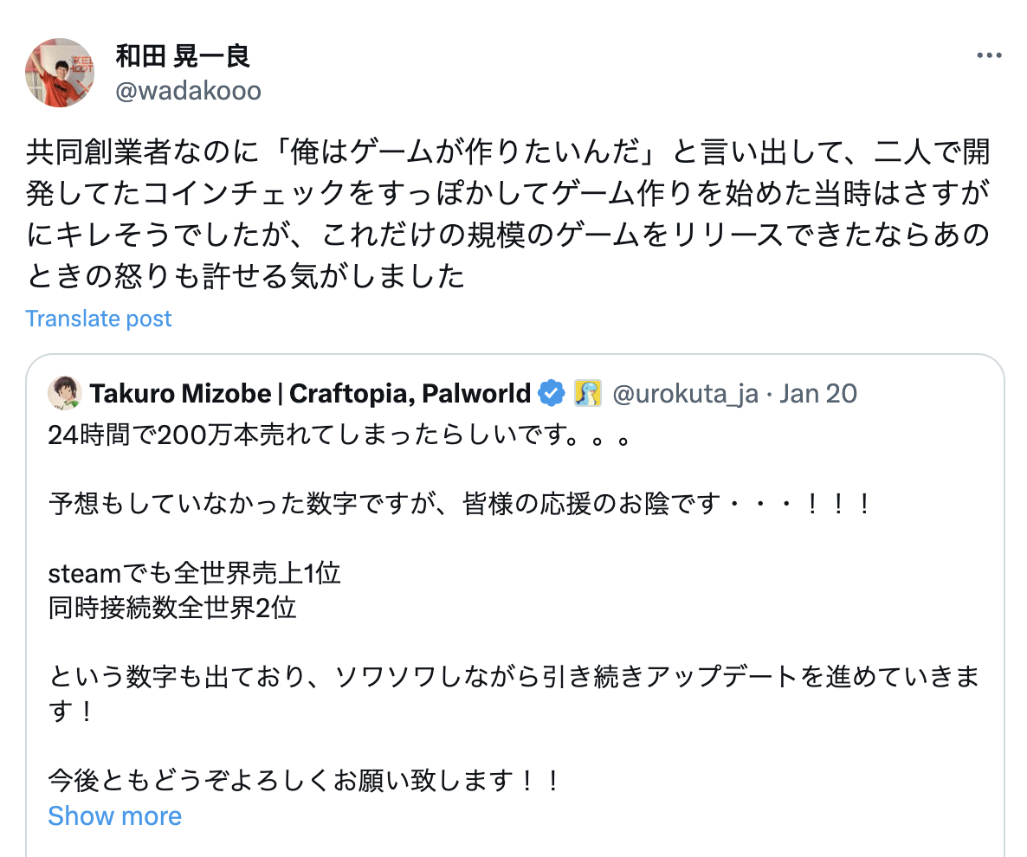Open the three-dot more options menu
This screenshot has width=1027, height=857.
(989, 56)
